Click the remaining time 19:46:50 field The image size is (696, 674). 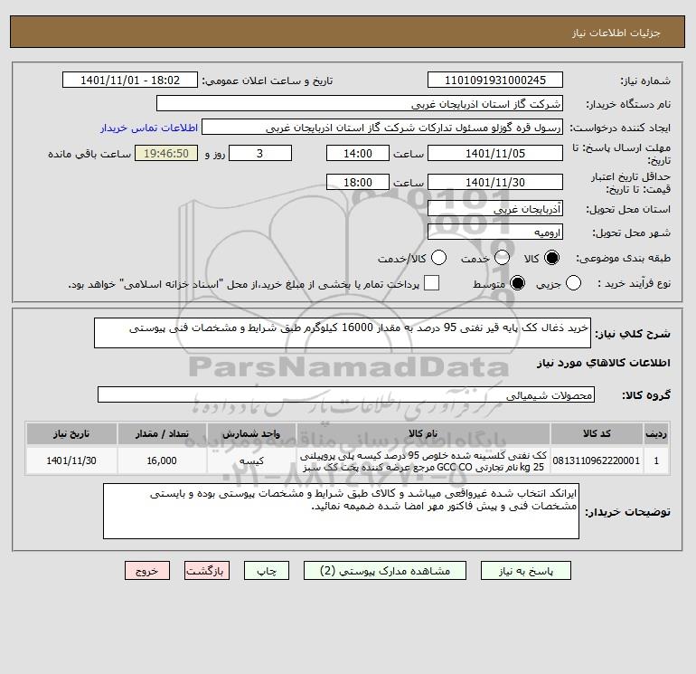point(166,153)
